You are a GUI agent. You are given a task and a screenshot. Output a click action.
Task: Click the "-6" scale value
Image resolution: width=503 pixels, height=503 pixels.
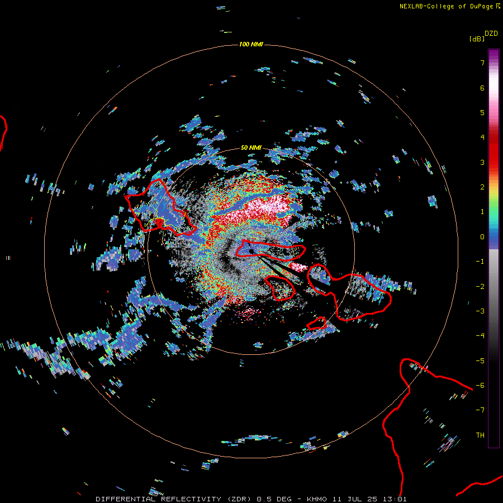pos(480,386)
